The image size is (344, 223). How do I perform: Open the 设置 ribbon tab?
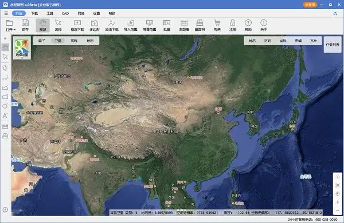96,13
